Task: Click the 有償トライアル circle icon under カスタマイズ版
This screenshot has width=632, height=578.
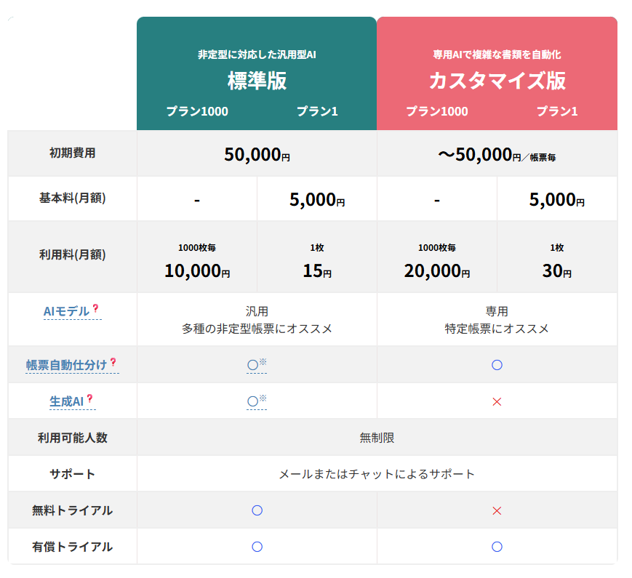Action: coord(497,547)
